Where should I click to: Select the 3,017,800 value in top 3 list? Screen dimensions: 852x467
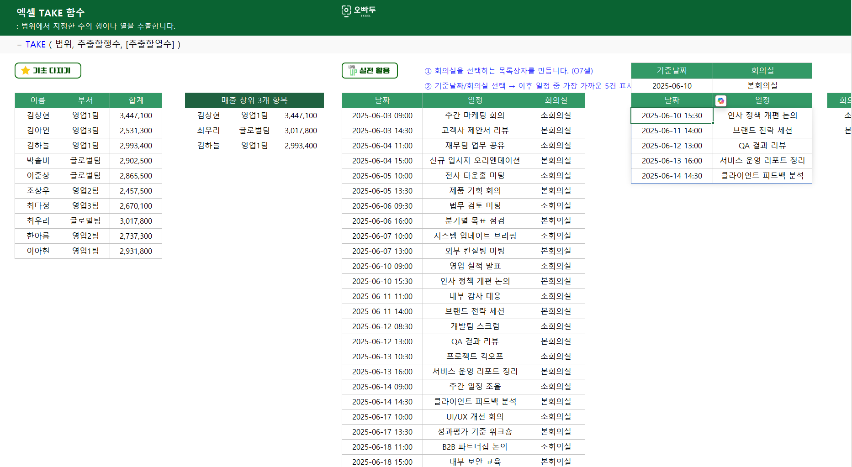click(x=301, y=131)
